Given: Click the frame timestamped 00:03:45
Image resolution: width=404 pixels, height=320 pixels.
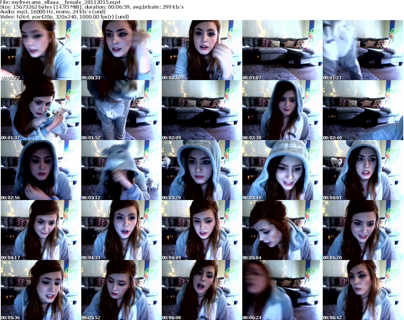Looking at the screenshot, I should 282,170.
